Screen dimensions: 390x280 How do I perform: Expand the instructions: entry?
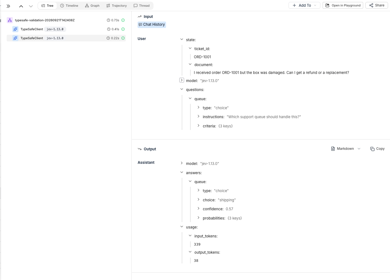click(198, 116)
